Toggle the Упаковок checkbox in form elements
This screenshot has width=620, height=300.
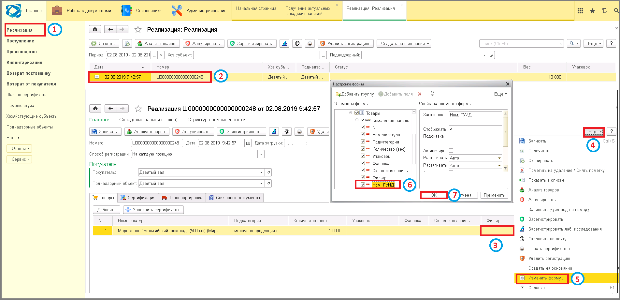363,156
